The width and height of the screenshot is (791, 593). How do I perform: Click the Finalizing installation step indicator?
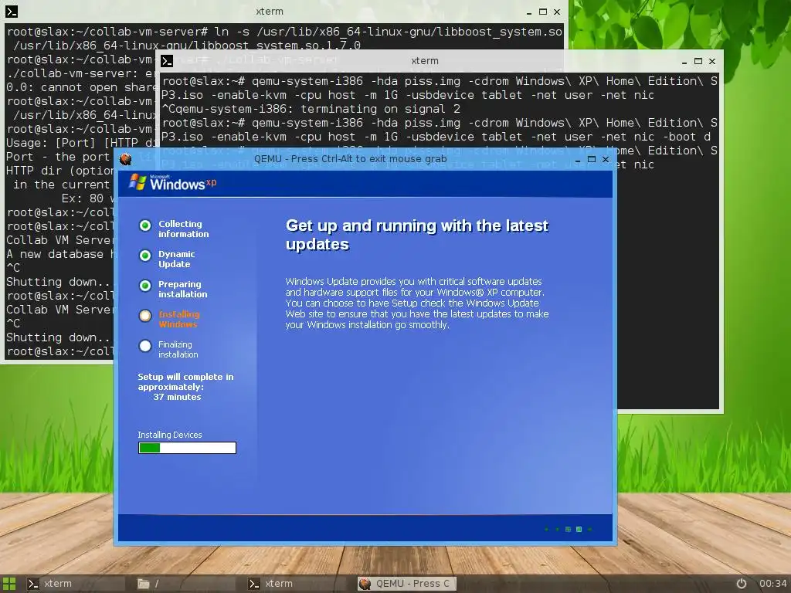145,346
